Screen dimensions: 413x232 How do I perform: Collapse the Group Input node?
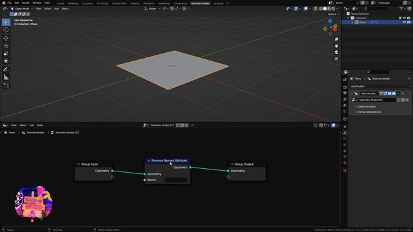pos(79,164)
